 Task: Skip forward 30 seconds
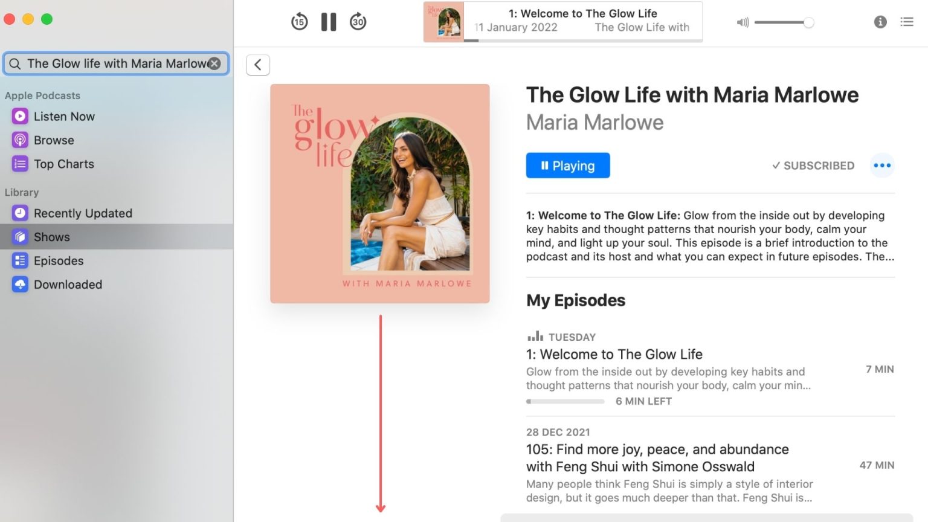pos(358,22)
